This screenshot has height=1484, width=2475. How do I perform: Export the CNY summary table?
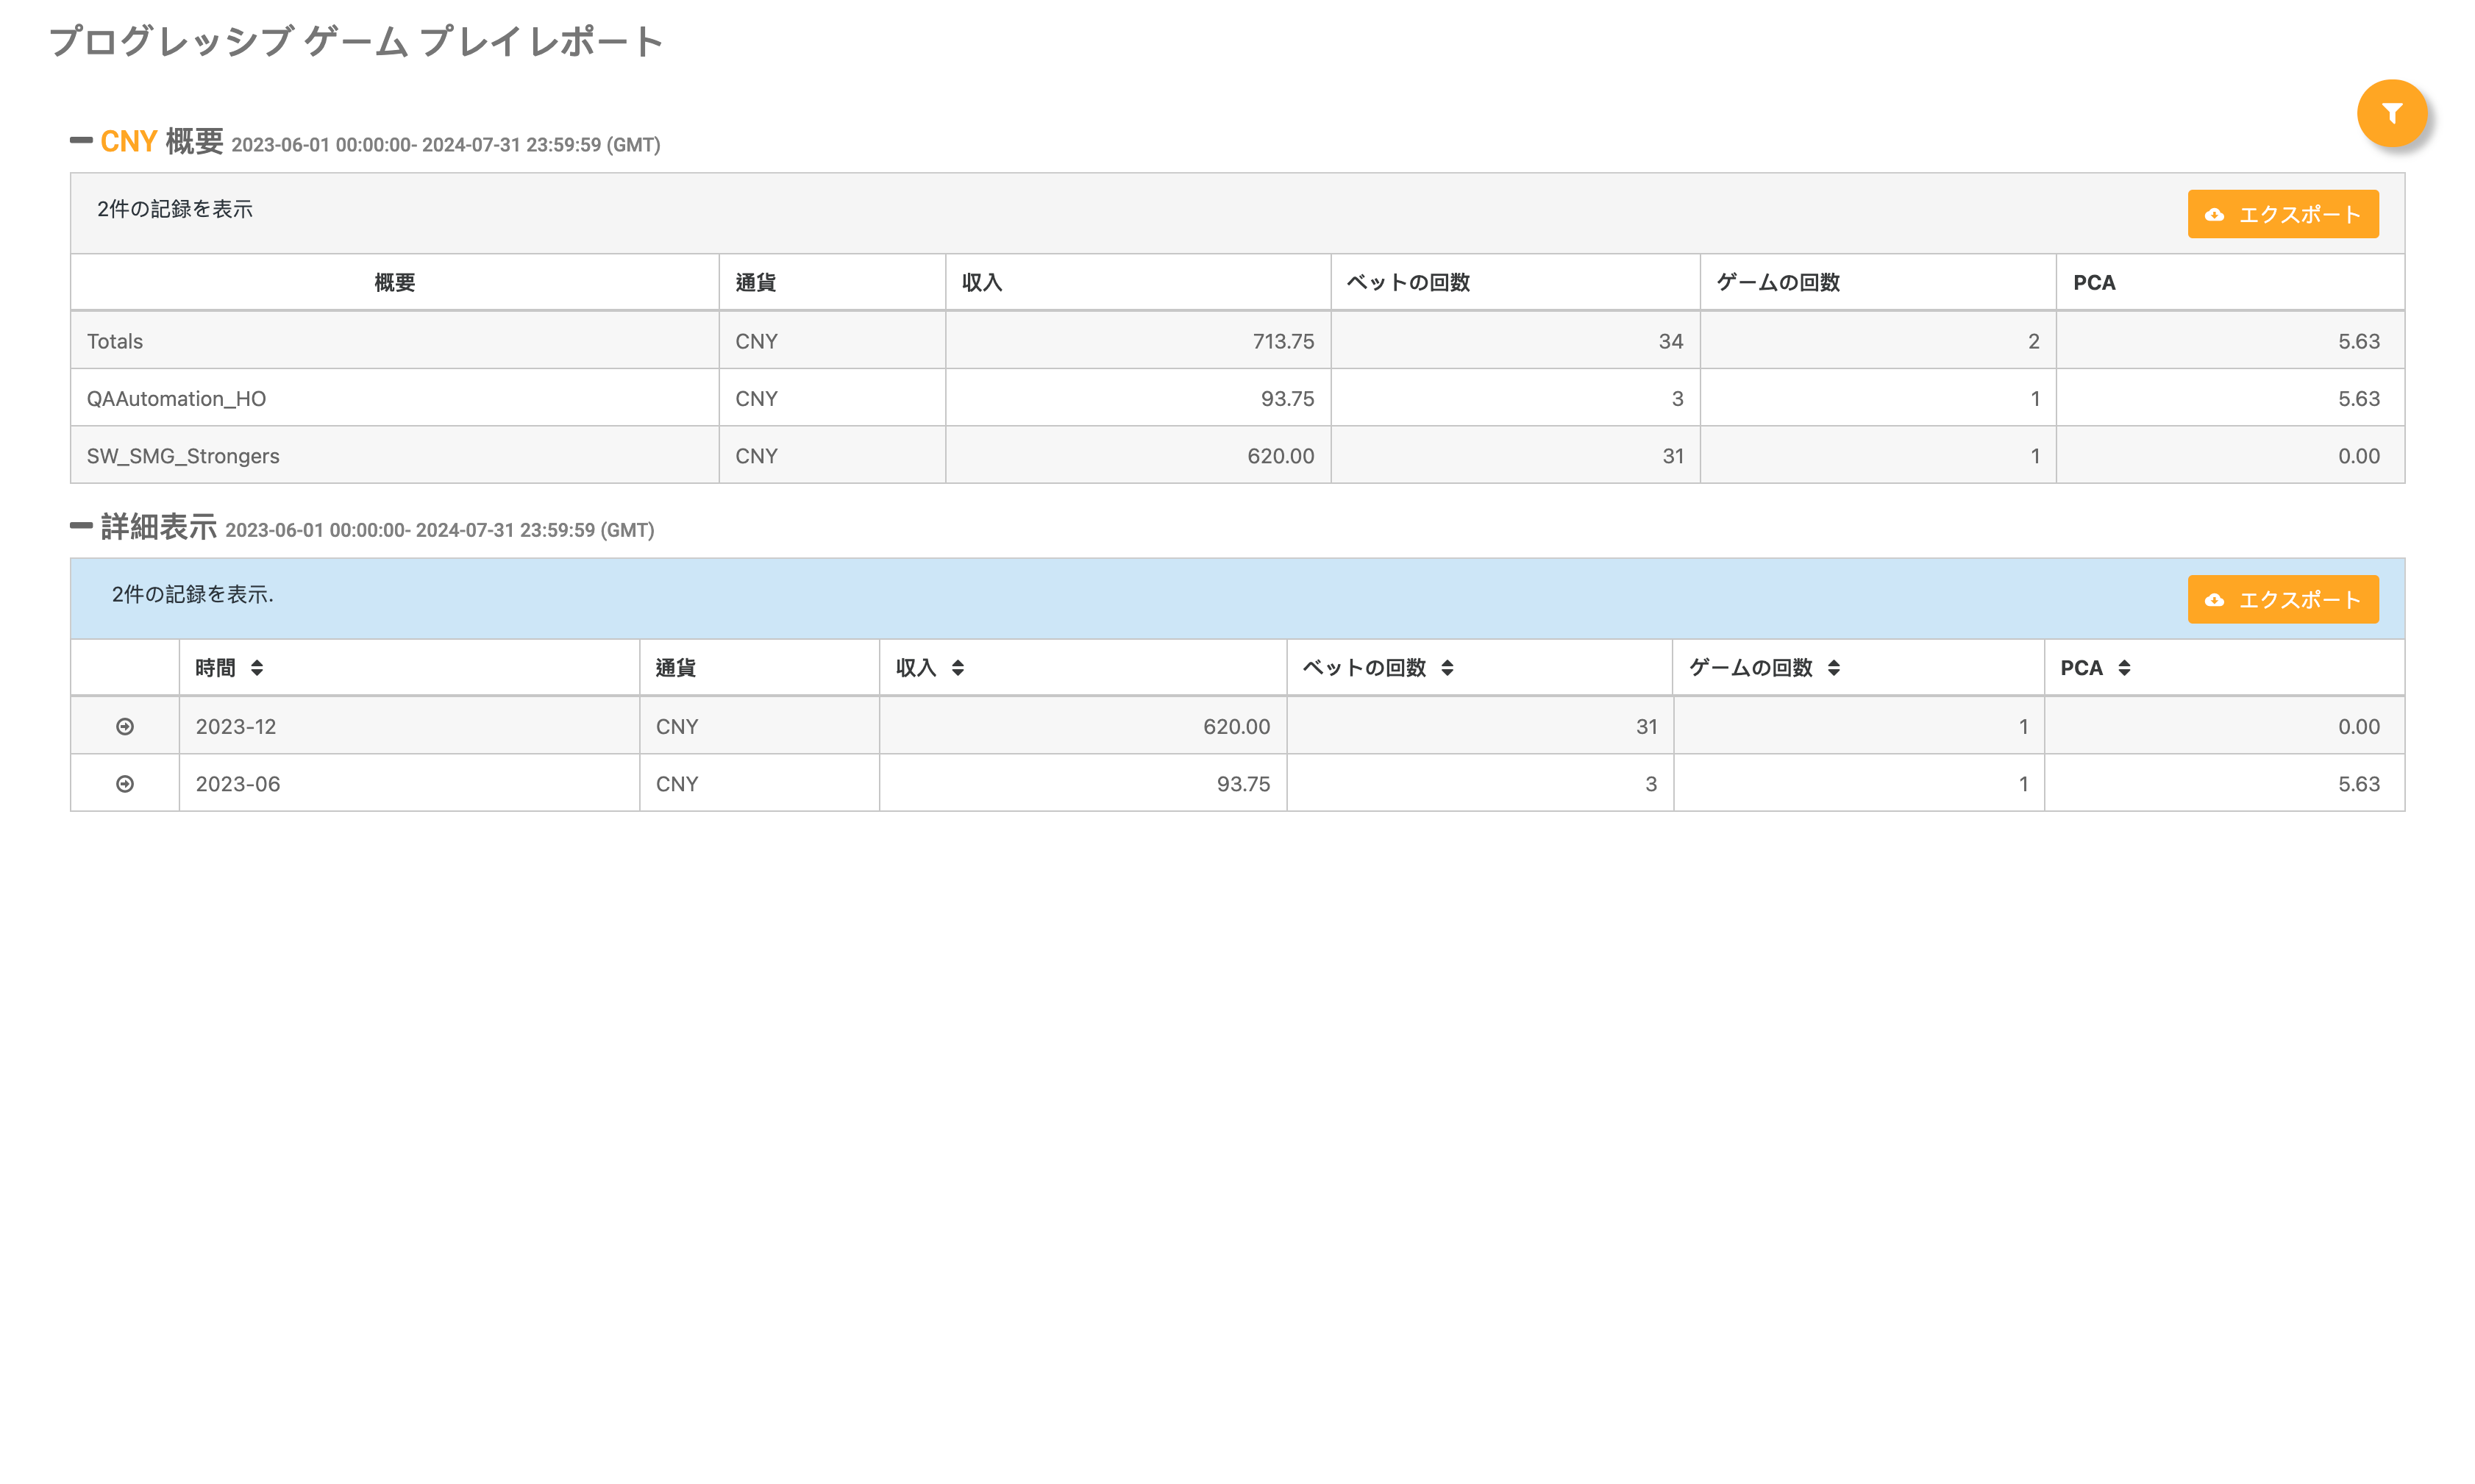tap(2282, 214)
